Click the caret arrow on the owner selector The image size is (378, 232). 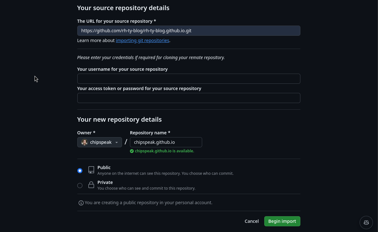pyautogui.click(x=117, y=142)
